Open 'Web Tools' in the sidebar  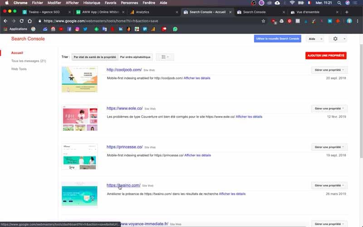coord(19,69)
